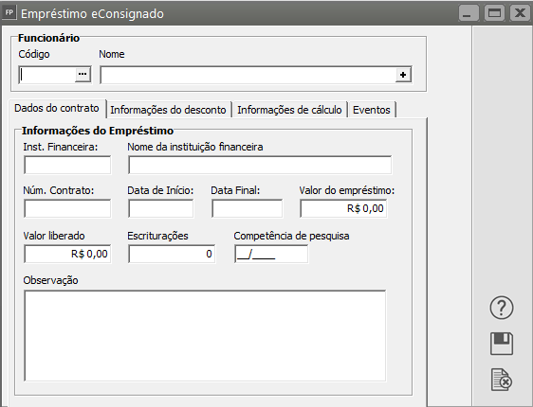533x407 pixels.
Task: Click the plus button beside Nome field
Action: pos(403,75)
